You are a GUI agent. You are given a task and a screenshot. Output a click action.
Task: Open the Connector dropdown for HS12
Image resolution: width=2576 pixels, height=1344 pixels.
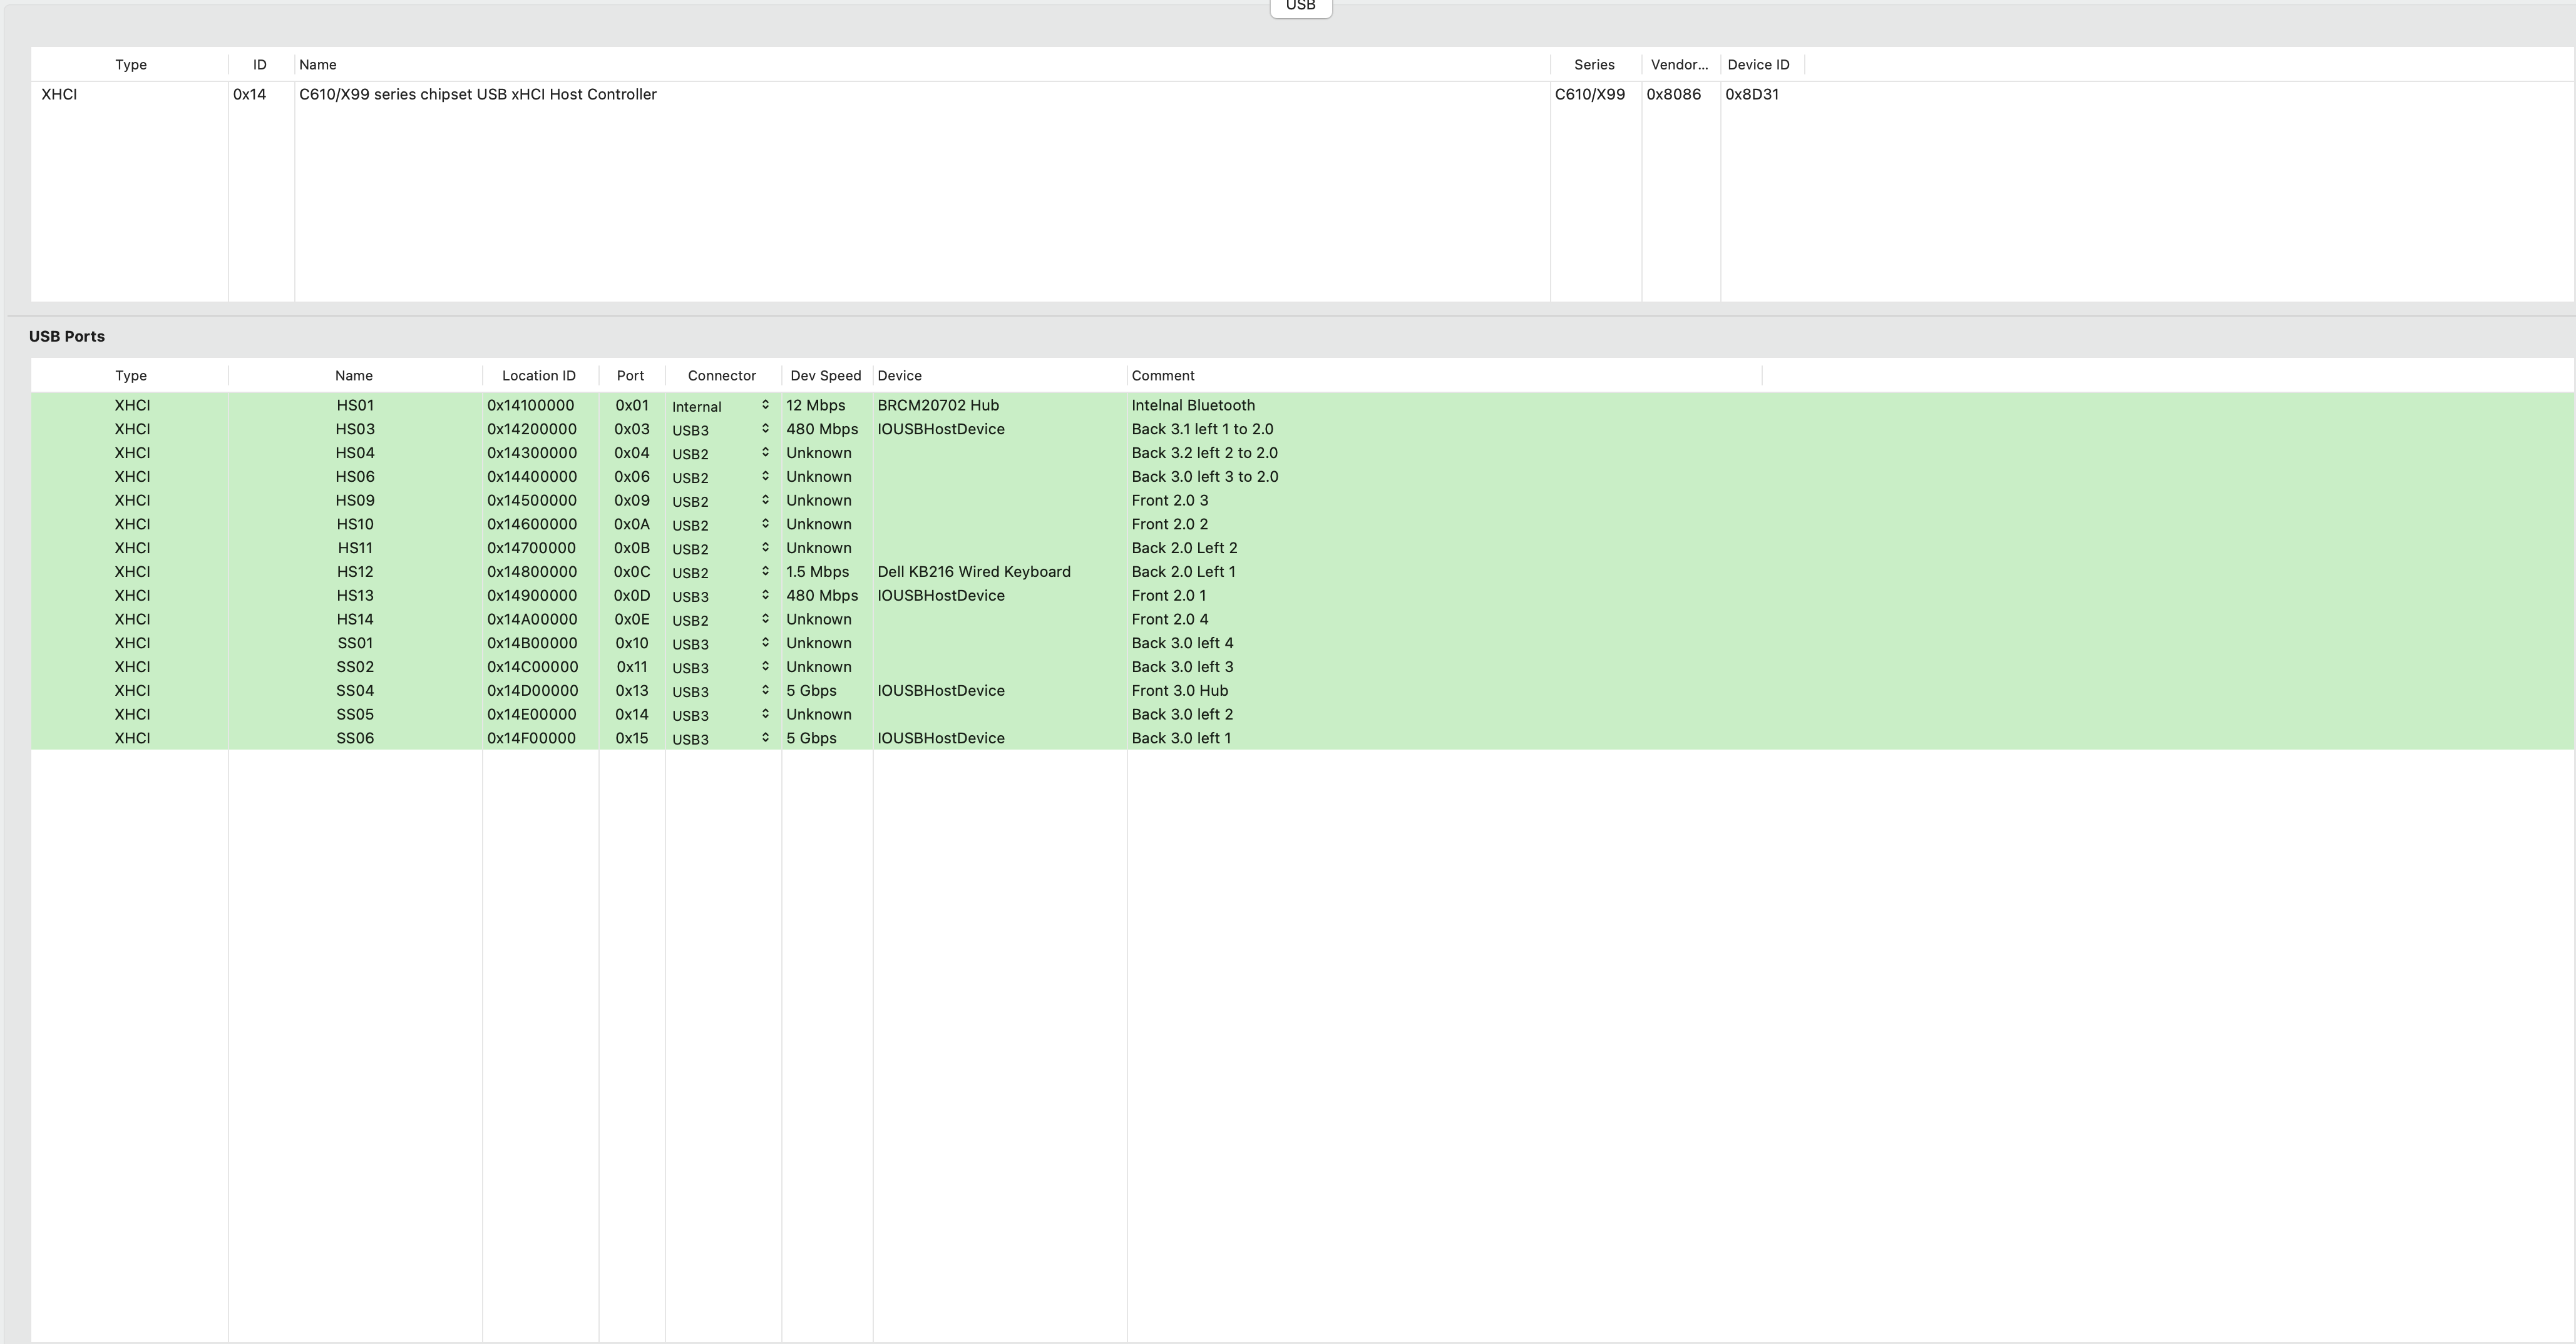722,573
